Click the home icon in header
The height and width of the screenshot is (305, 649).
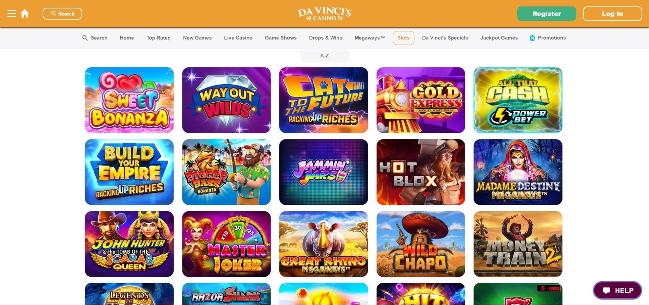tap(25, 14)
